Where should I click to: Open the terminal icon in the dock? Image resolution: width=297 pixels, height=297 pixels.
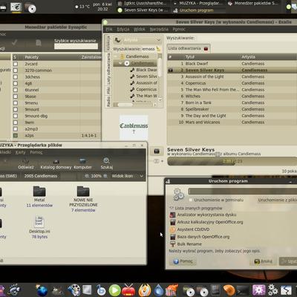pyautogui.click(x=243, y=290)
